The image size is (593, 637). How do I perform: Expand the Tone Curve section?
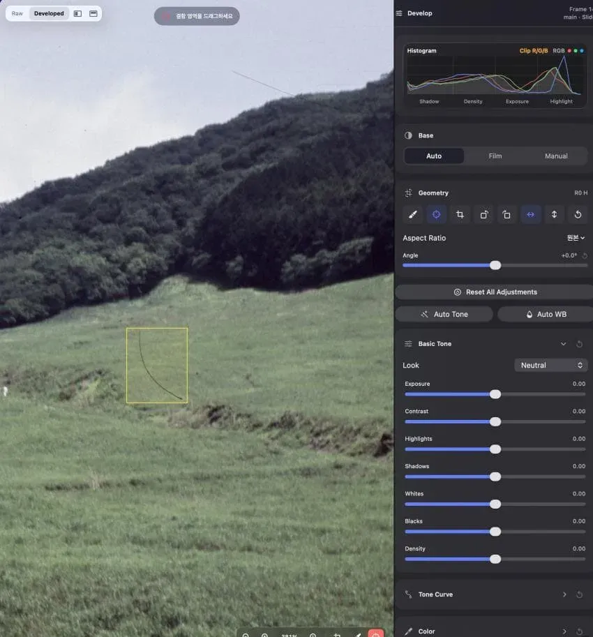[x=564, y=594]
